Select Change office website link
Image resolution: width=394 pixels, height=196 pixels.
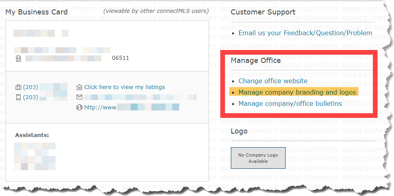tap(273, 81)
